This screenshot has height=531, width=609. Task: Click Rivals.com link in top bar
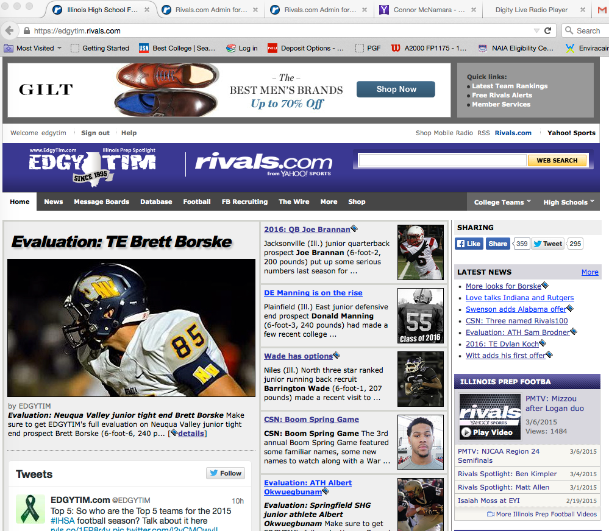pyautogui.click(x=513, y=133)
